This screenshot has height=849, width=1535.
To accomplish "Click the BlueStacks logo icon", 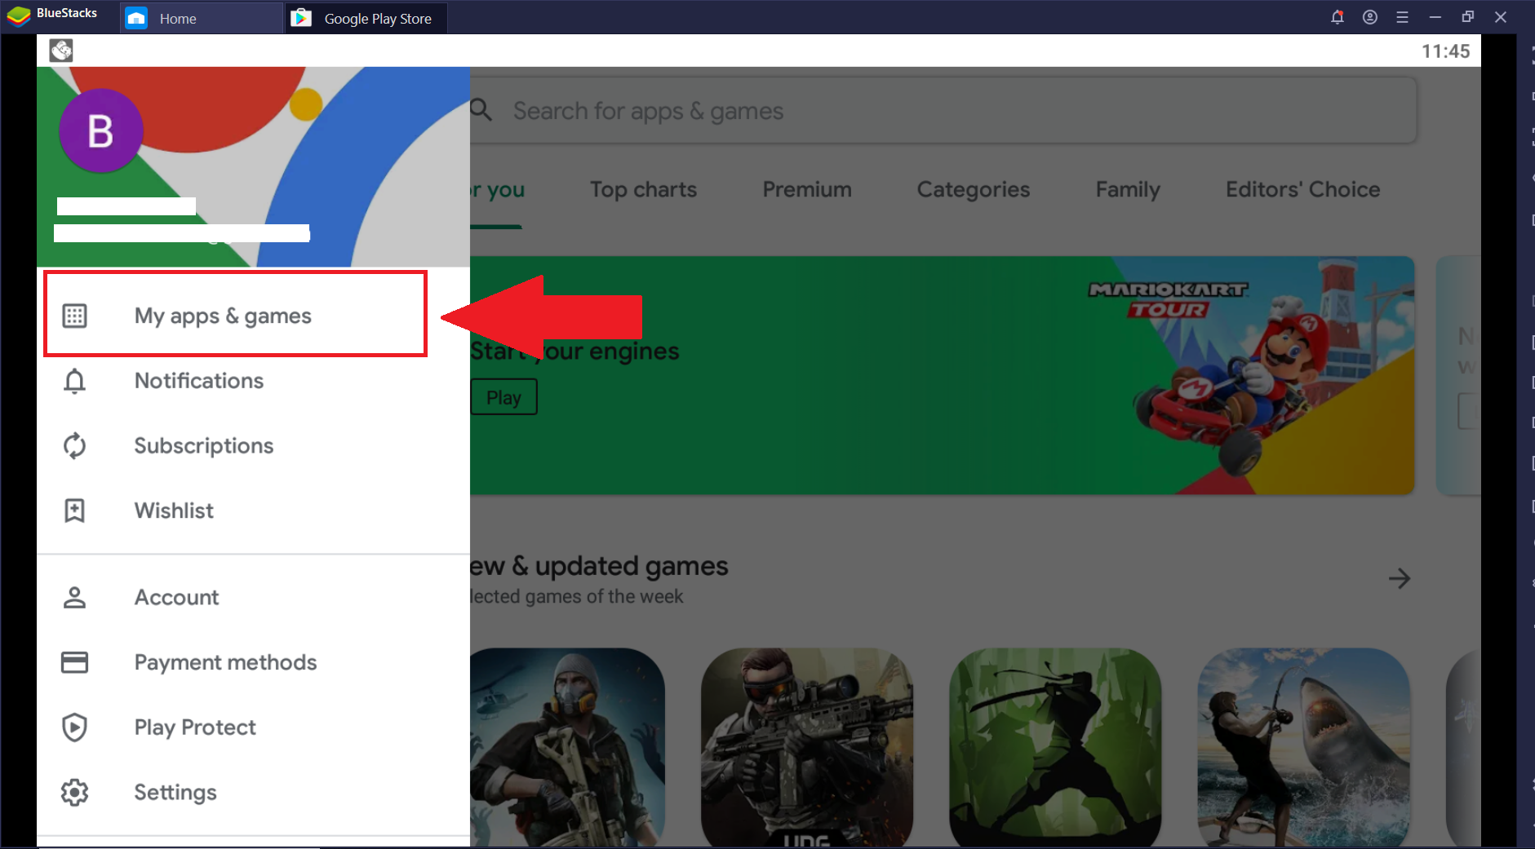I will point(18,16).
